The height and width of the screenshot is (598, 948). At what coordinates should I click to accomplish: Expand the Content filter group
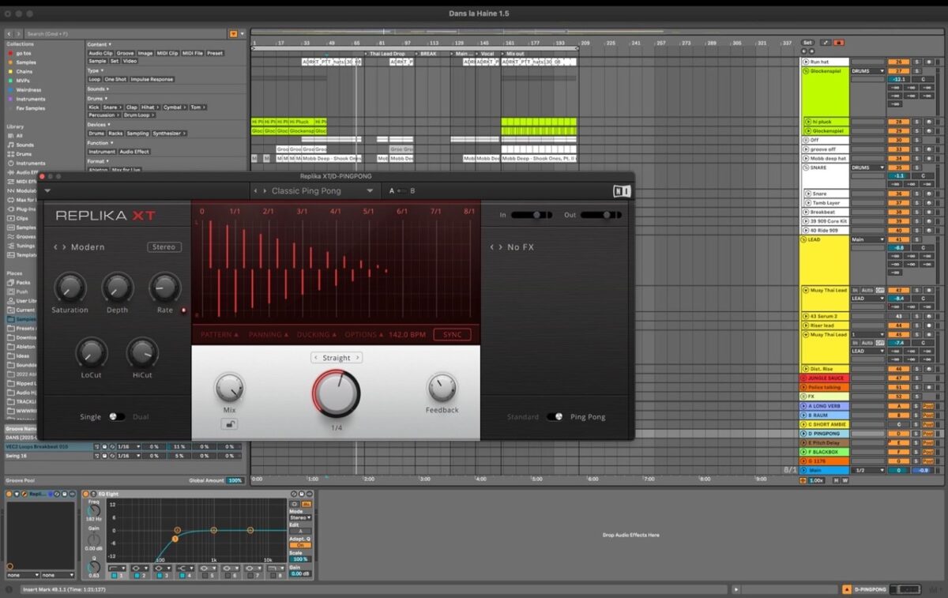pos(99,44)
